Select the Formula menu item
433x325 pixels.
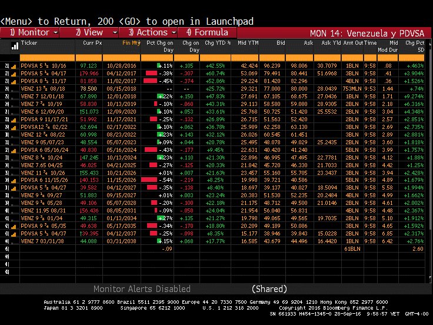coord(207,32)
